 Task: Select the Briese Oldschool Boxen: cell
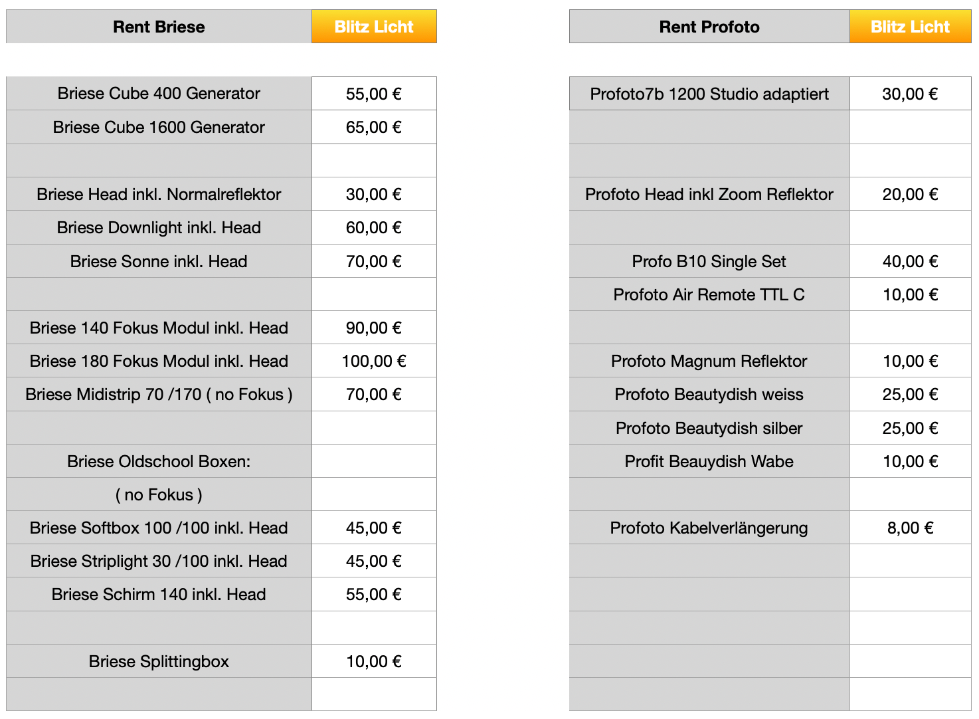[x=159, y=461]
